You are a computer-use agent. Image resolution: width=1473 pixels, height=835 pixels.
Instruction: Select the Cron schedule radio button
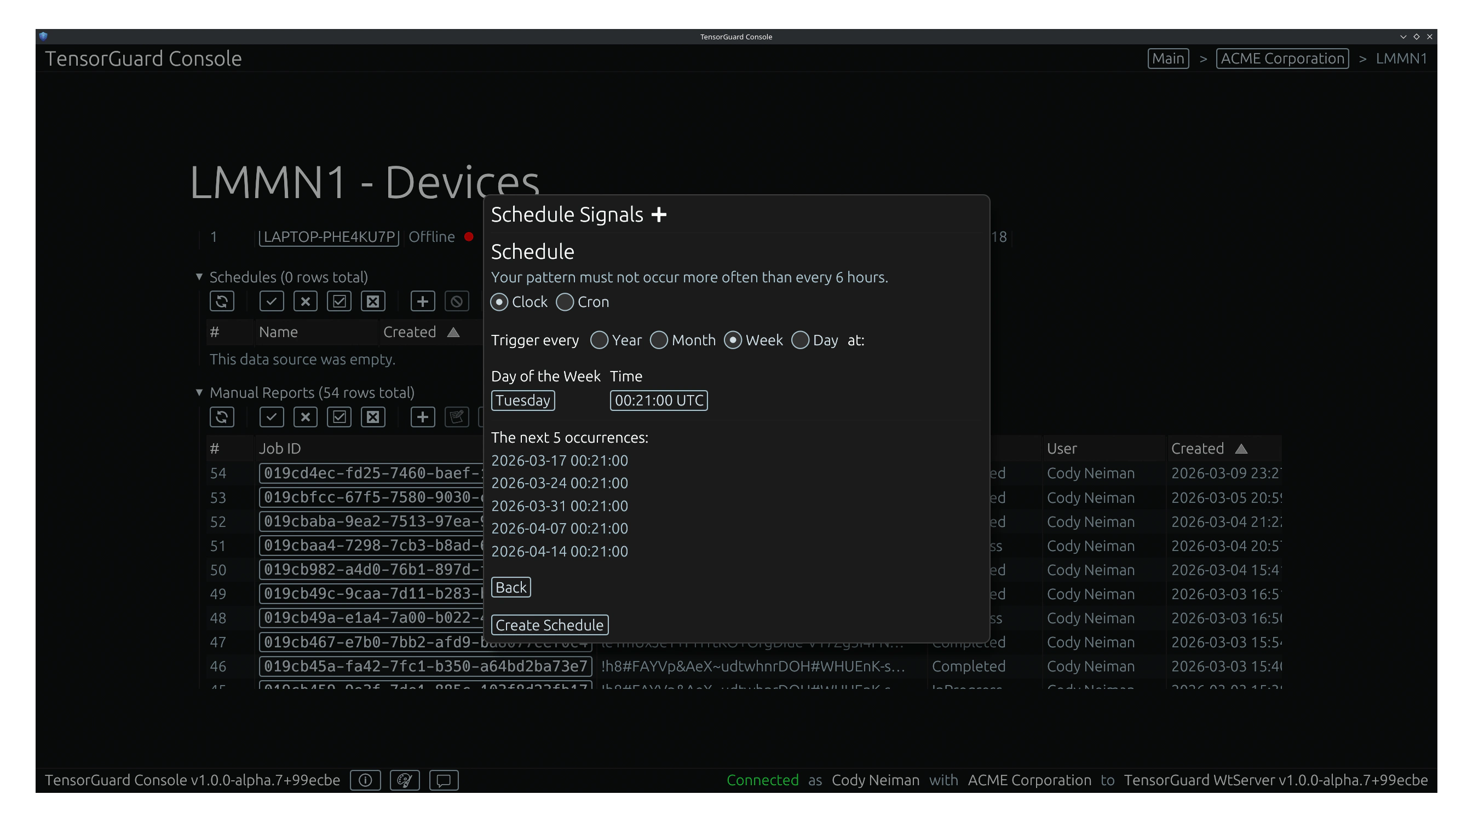pyautogui.click(x=565, y=302)
